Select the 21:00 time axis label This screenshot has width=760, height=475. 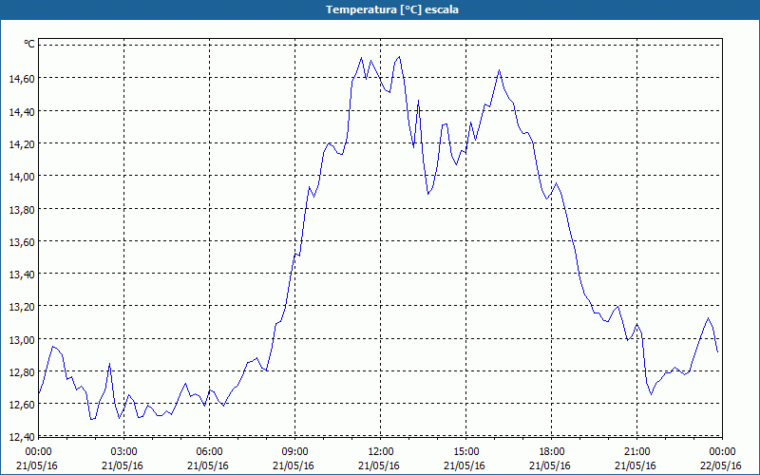(636, 452)
